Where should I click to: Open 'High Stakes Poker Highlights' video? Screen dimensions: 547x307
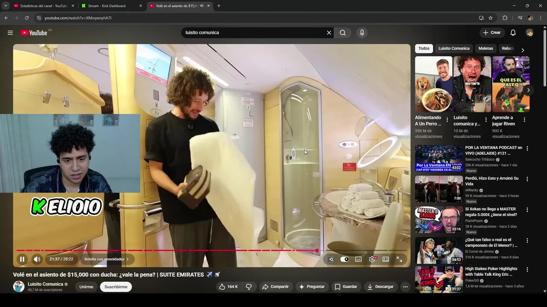[x=491, y=272]
